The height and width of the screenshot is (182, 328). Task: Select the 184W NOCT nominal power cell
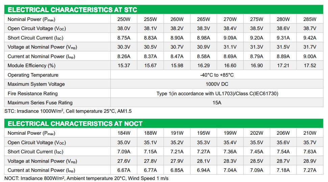point(124,133)
